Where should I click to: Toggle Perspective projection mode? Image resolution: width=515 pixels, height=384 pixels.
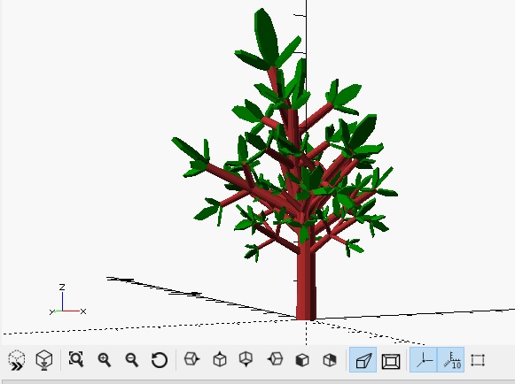click(x=363, y=360)
